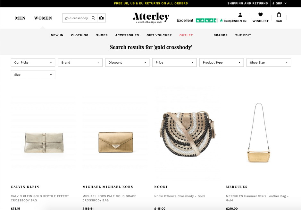
Task: Click the £78.15 price
Action: pos(15,208)
